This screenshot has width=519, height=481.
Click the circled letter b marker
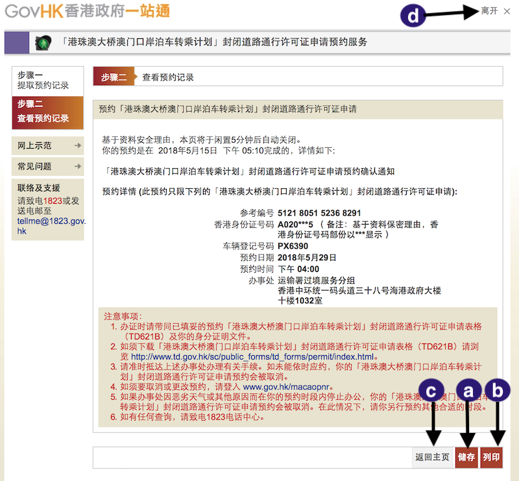click(x=497, y=390)
